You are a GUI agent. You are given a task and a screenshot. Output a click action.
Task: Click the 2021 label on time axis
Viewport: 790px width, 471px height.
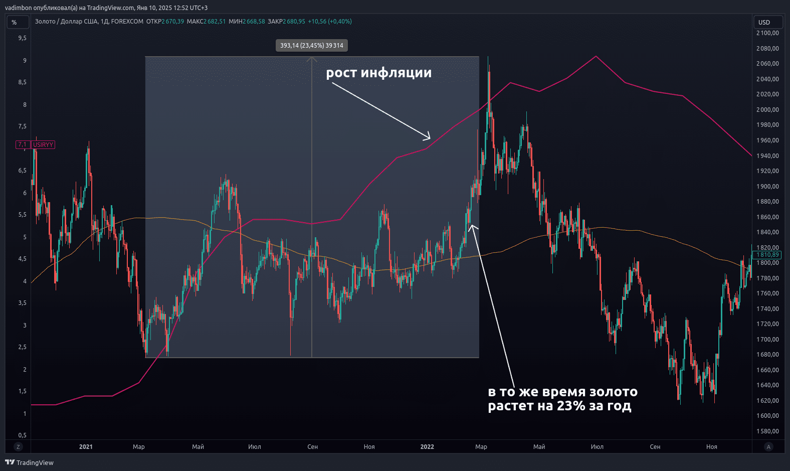(x=86, y=447)
